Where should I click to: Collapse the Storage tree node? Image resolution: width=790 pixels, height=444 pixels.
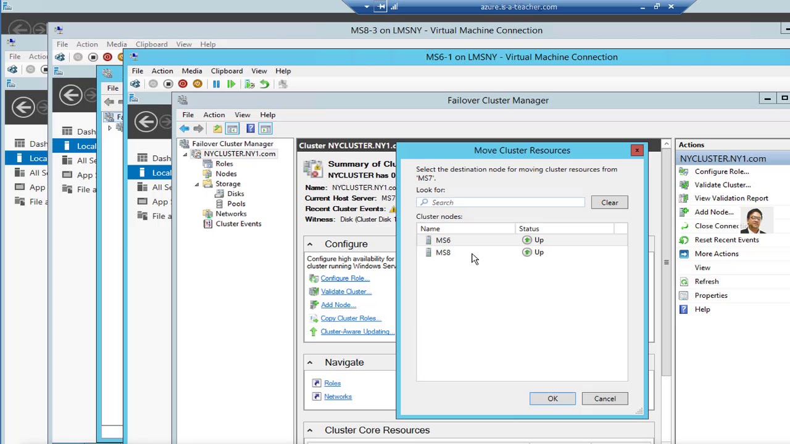click(197, 184)
